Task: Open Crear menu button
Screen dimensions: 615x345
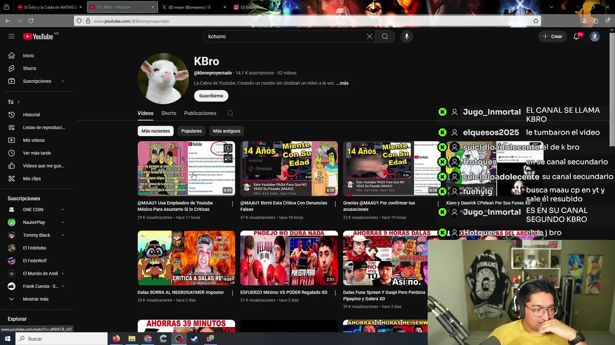Action: 552,36
